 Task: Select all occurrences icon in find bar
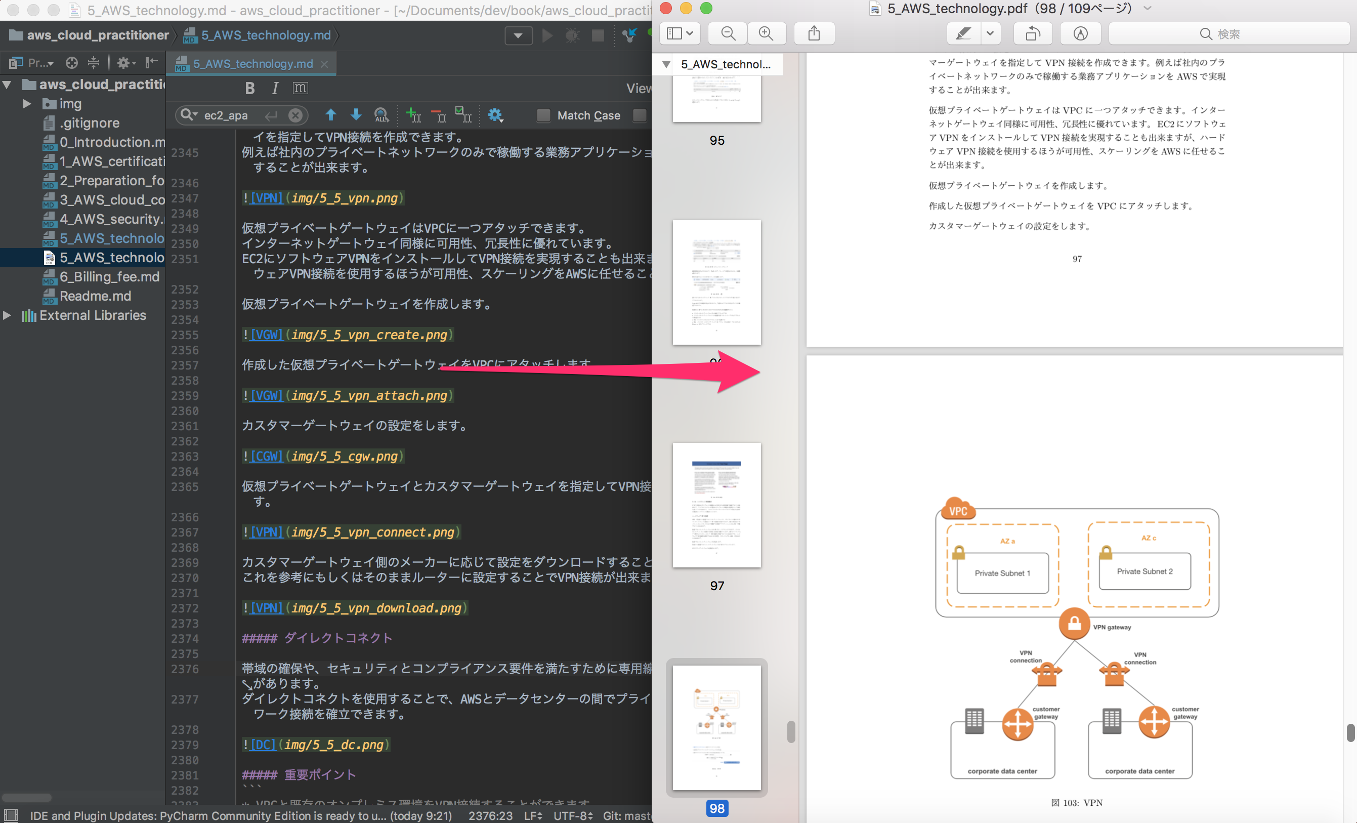click(463, 115)
